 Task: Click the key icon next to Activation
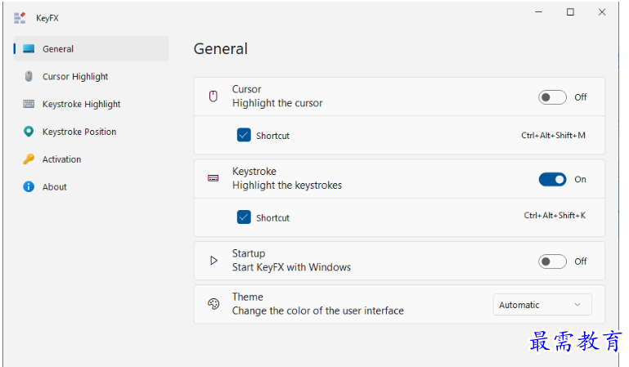pyautogui.click(x=29, y=159)
